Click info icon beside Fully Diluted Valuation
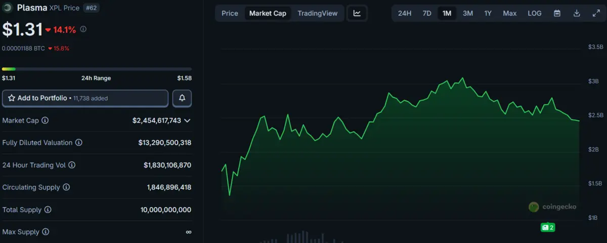Image resolution: width=607 pixels, height=243 pixels. tap(78, 143)
